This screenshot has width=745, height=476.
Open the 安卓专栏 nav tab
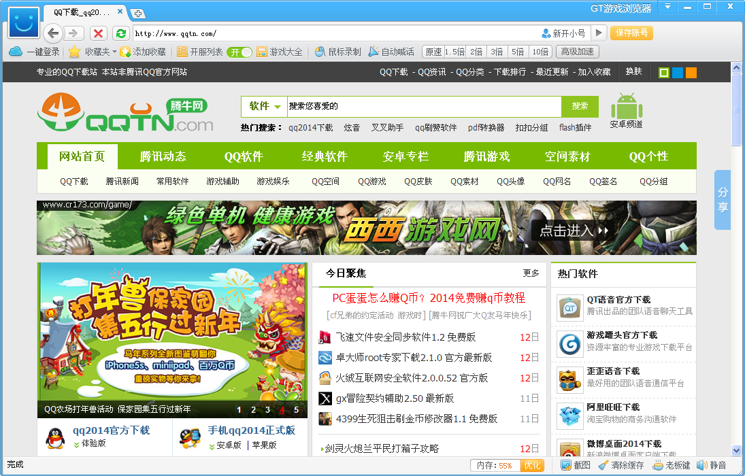[x=405, y=156]
